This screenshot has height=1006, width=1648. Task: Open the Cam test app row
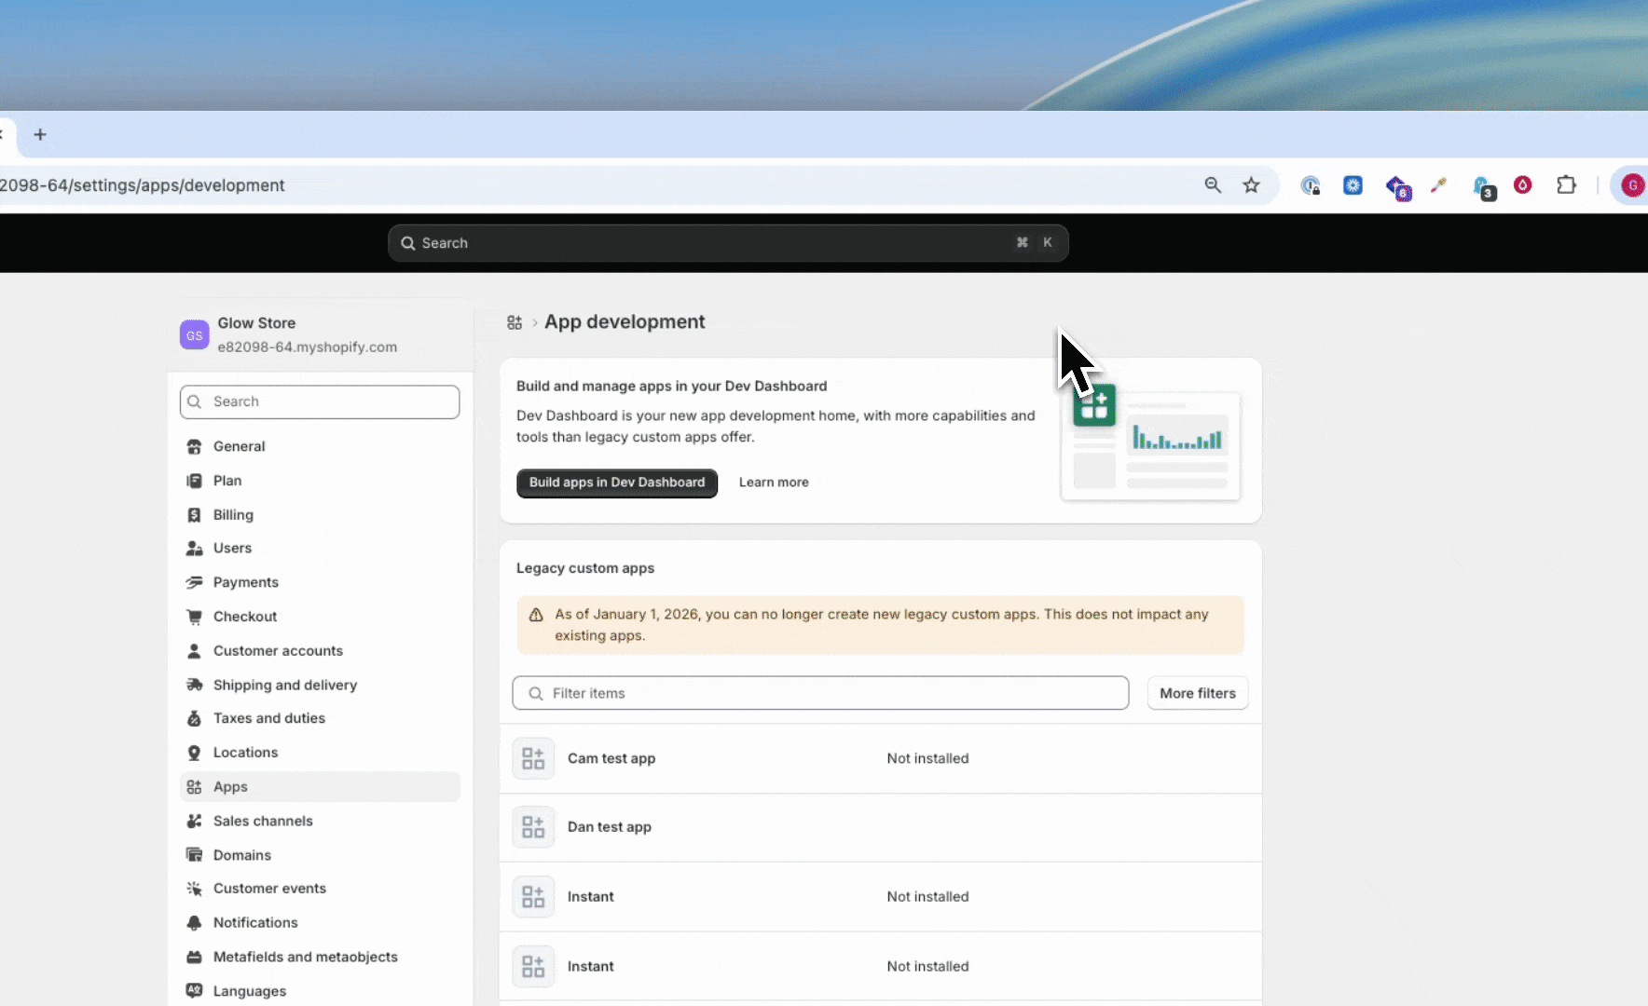[x=881, y=758]
